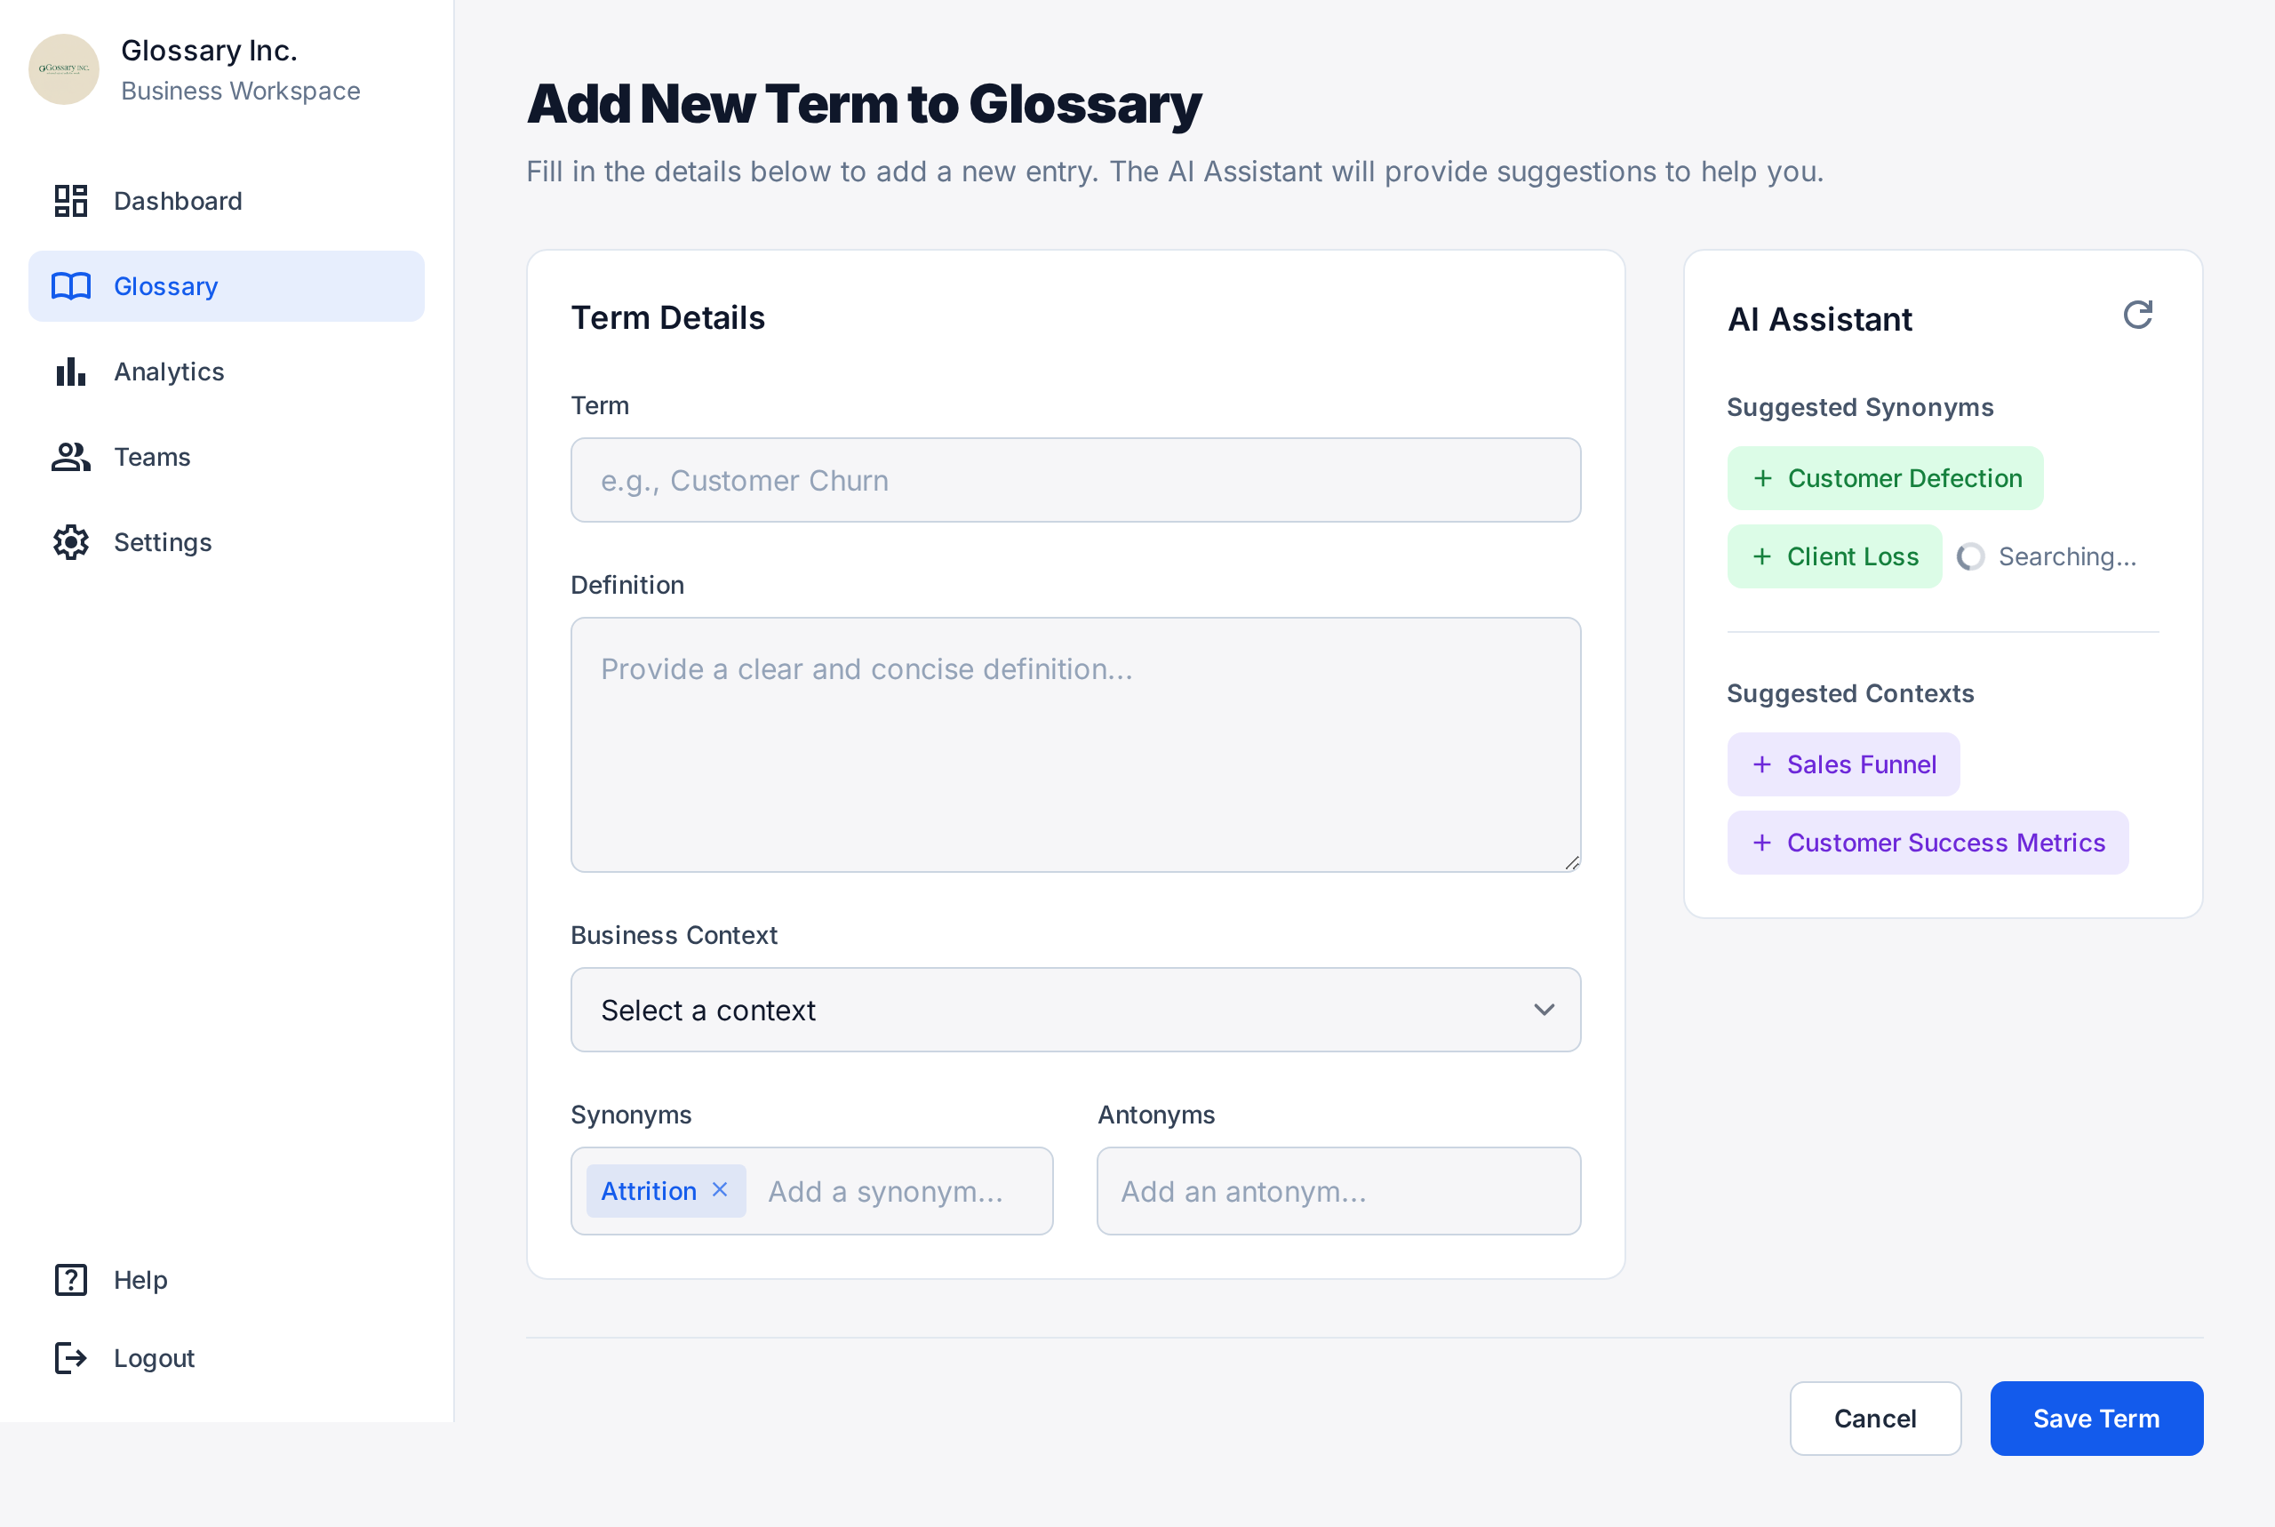The width and height of the screenshot is (2275, 1527).
Task: Add Customer Success Metrics context
Action: coord(1927,843)
